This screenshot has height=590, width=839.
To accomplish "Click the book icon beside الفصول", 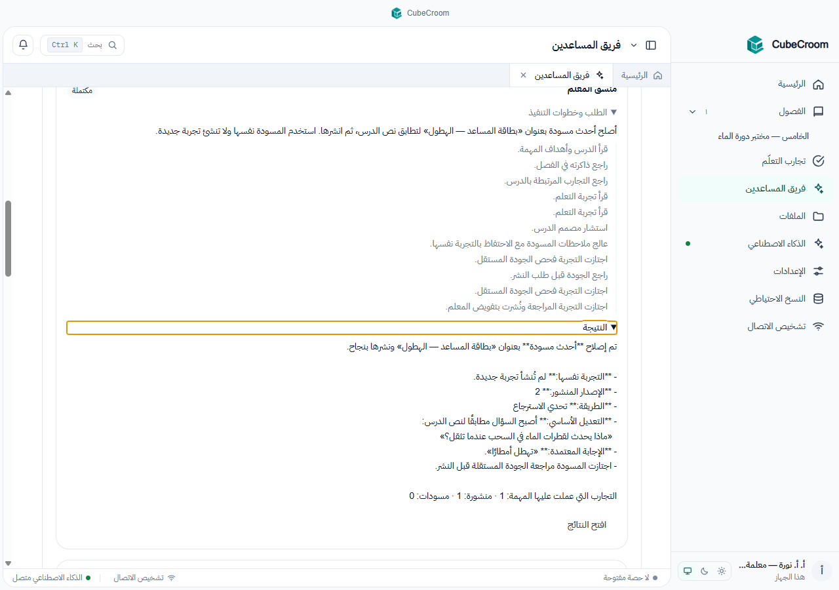I will 818,111.
